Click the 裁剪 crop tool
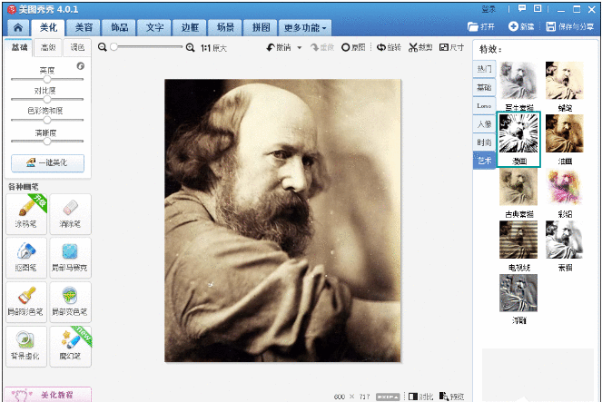The width and height of the screenshot is (602, 402). click(420, 47)
